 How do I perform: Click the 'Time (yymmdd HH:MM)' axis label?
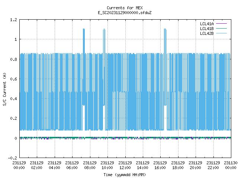coord(125,175)
